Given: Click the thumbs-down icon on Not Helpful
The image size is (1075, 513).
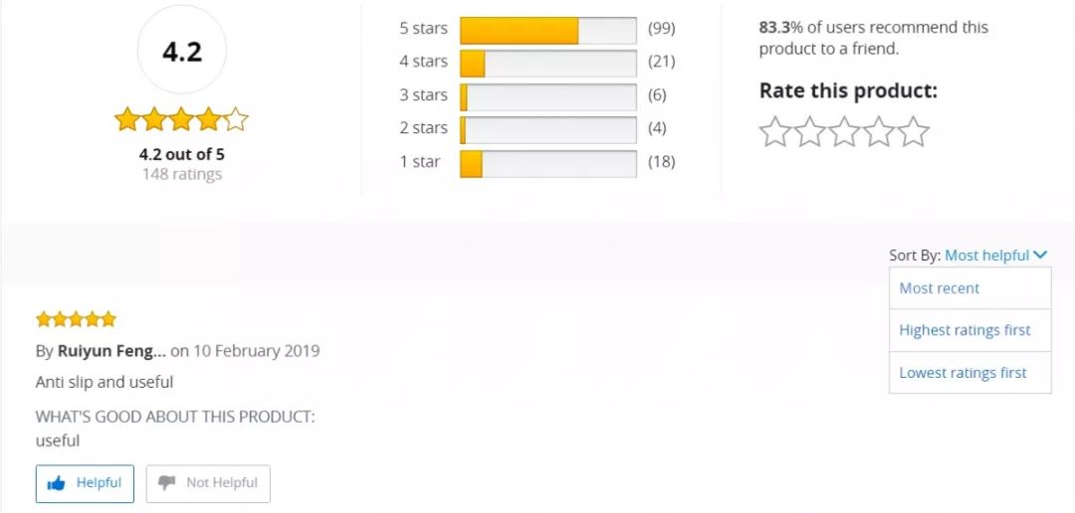Looking at the screenshot, I should click(166, 483).
